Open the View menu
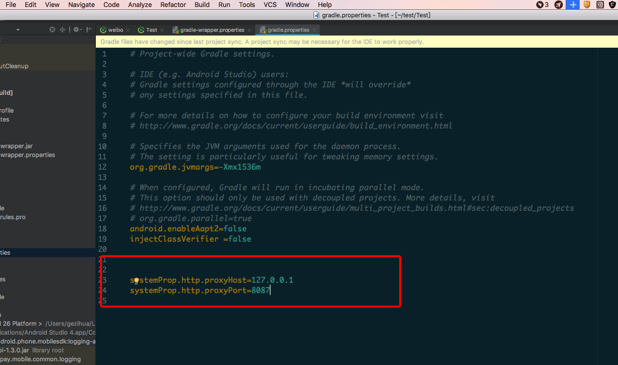Screen dimensions: 618x365 52,5
